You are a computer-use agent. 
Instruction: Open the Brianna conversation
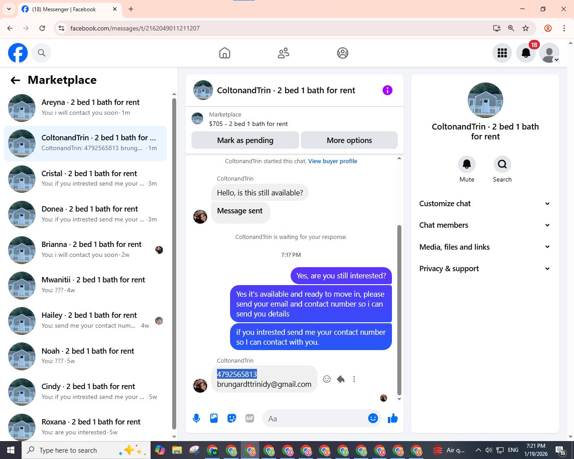85,250
